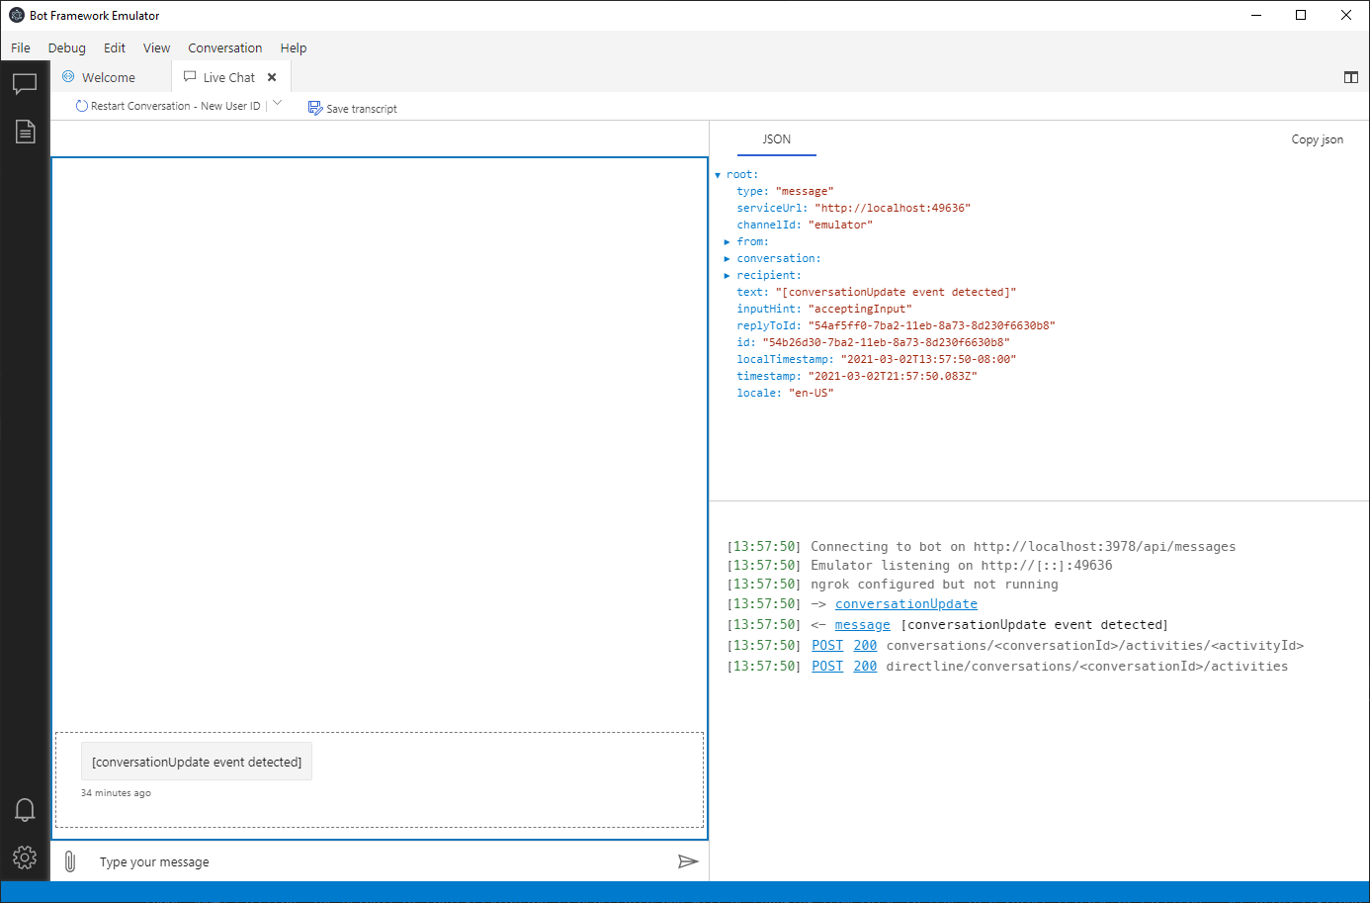Click the conversationUpdate log link
Viewport: 1370px width, 903px height.
(906, 604)
